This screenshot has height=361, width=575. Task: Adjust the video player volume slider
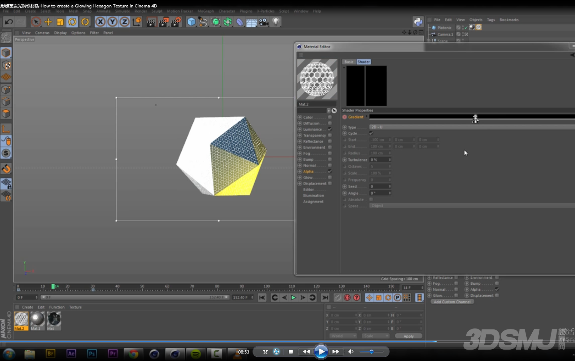[x=371, y=352]
